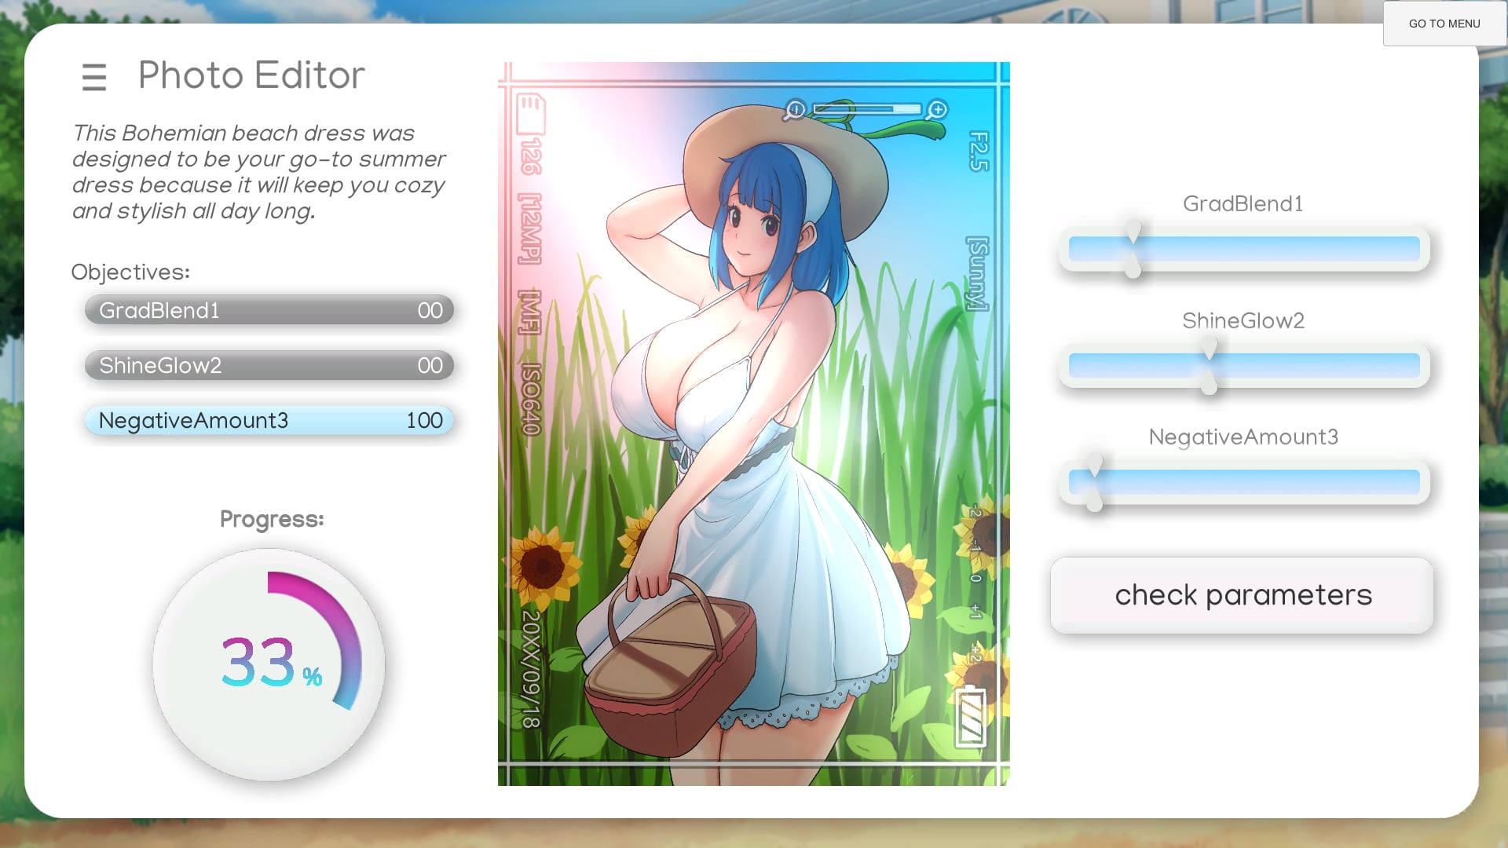The height and width of the screenshot is (848, 1508).
Task: Click the battery icon on photo overlay
Action: [x=970, y=716]
